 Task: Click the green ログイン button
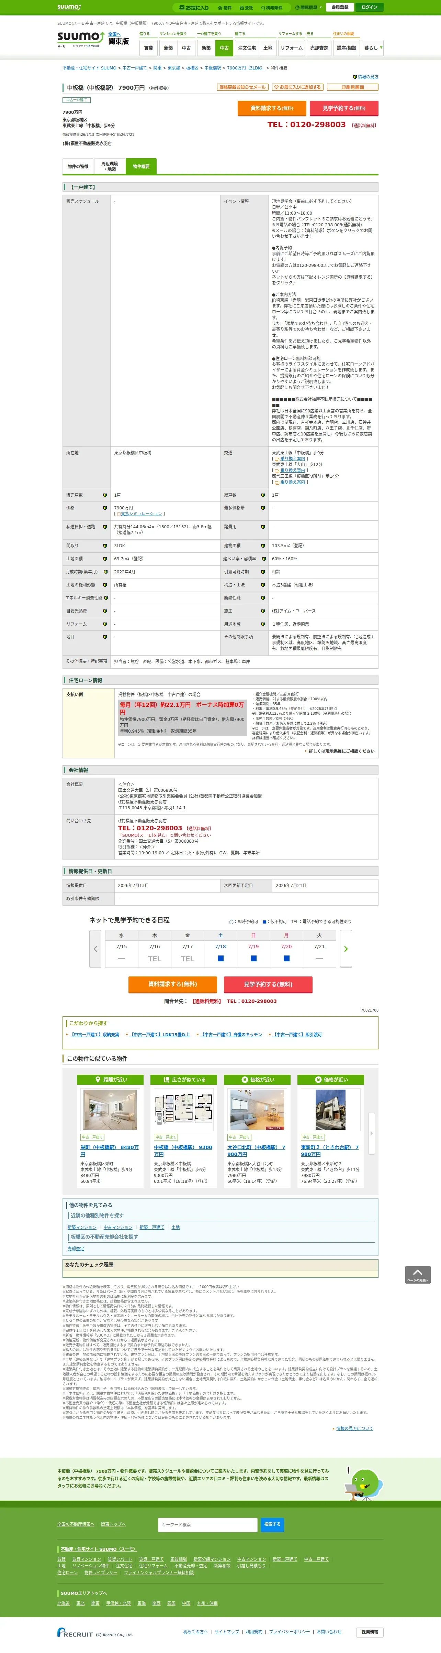pos(369,7)
